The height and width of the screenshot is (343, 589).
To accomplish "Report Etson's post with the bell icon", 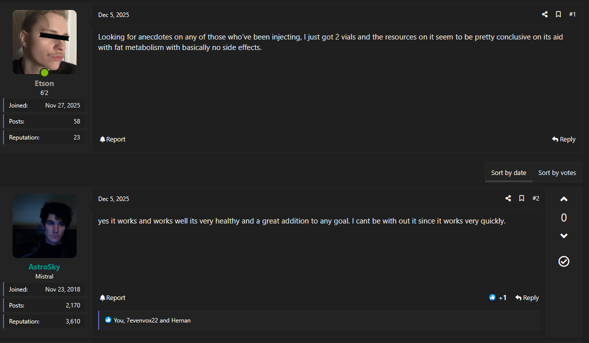I will [x=112, y=139].
